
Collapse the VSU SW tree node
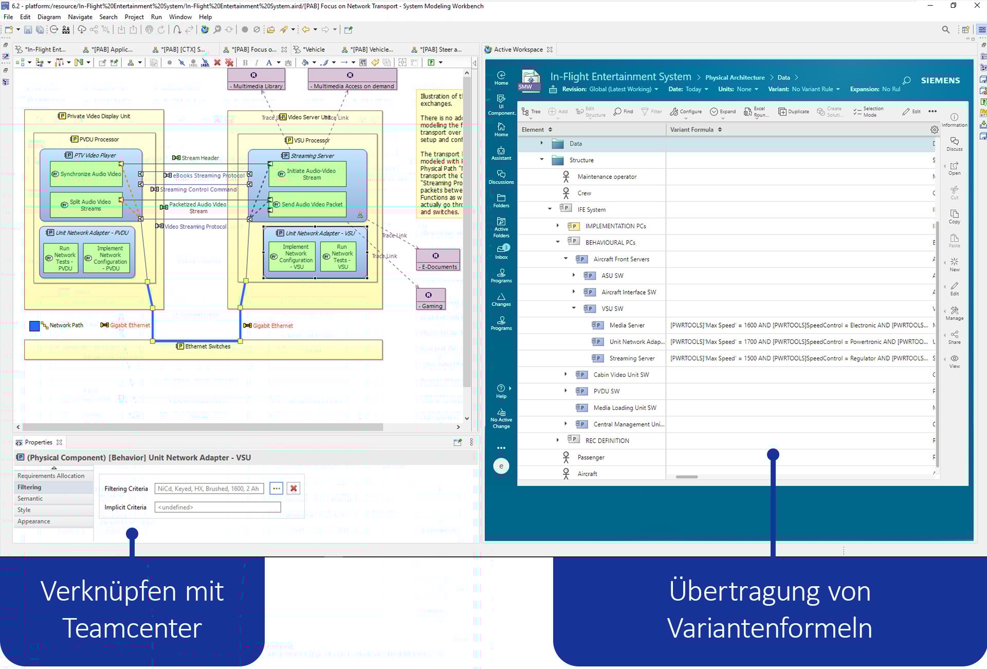click(x=574, y=309)
